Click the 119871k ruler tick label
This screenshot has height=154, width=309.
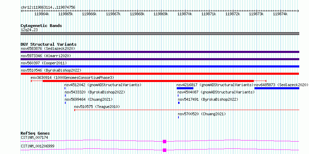pyautogui.click(x=209, y=14)
